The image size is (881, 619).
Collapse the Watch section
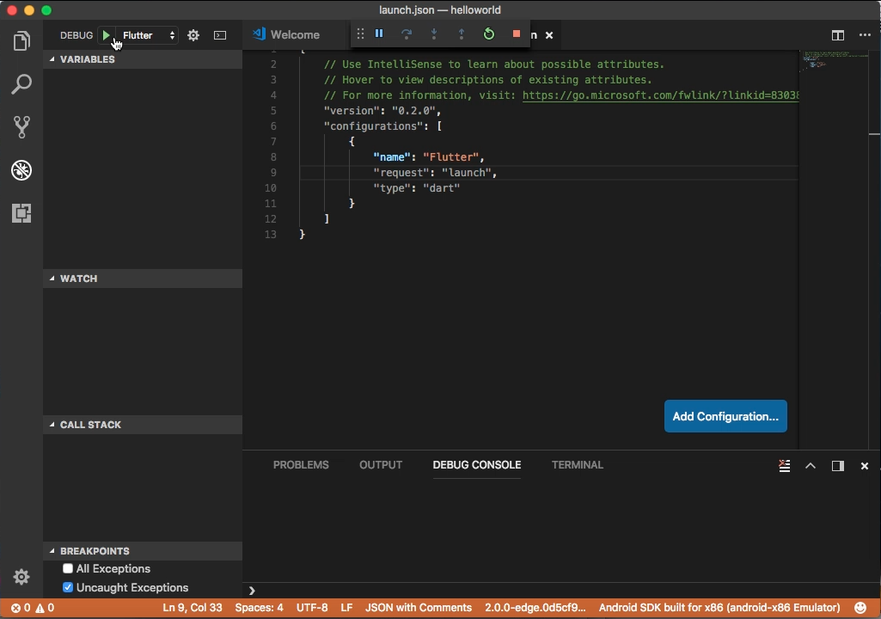(x=143, y=279)
